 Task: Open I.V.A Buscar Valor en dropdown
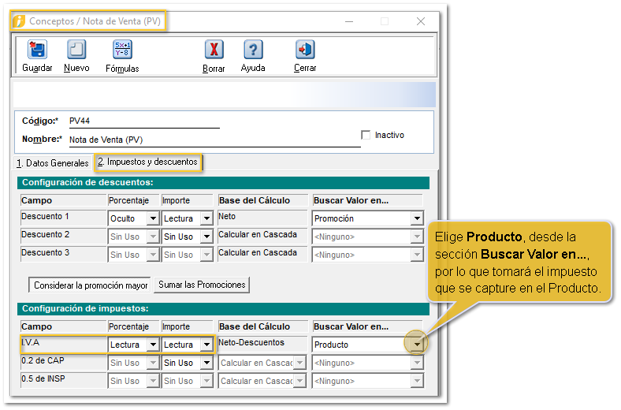pos(417,345)
